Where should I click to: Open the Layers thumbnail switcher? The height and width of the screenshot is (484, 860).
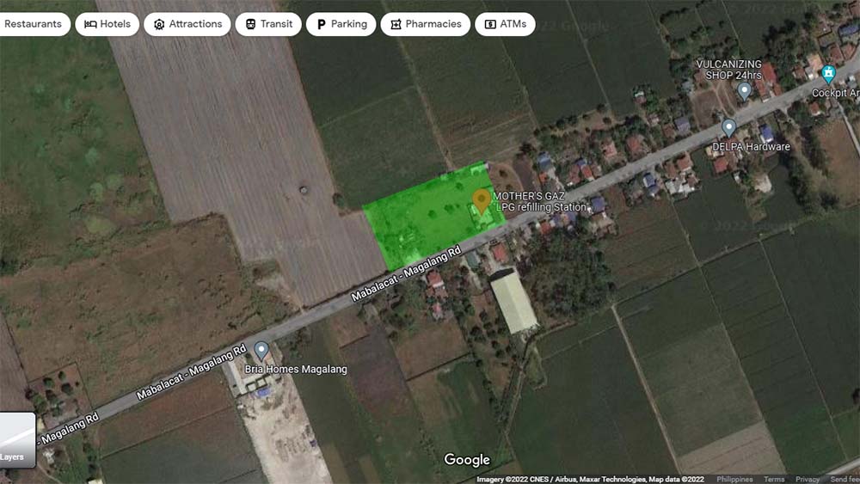17,440
